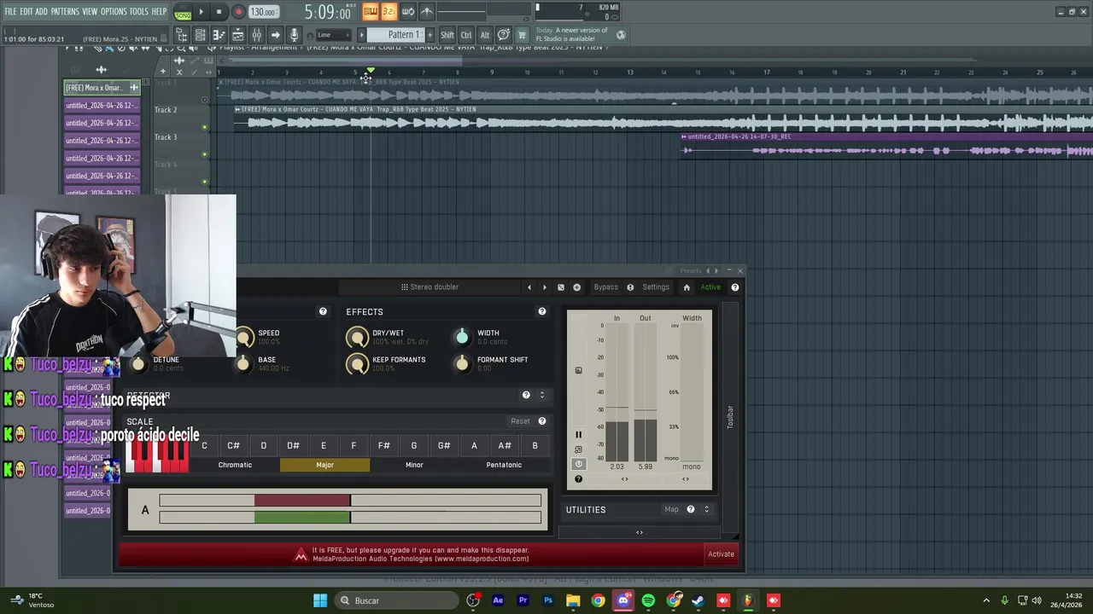Click the FORMANT SHIFT knob
The height and width of the screenshot is (614, 1093).
pyautogui.click(x=462, y=364)
